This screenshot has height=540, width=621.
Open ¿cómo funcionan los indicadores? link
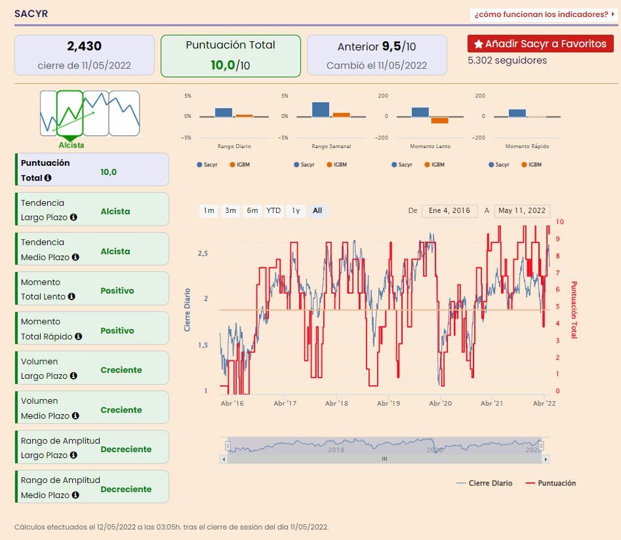tap(544, 14)
